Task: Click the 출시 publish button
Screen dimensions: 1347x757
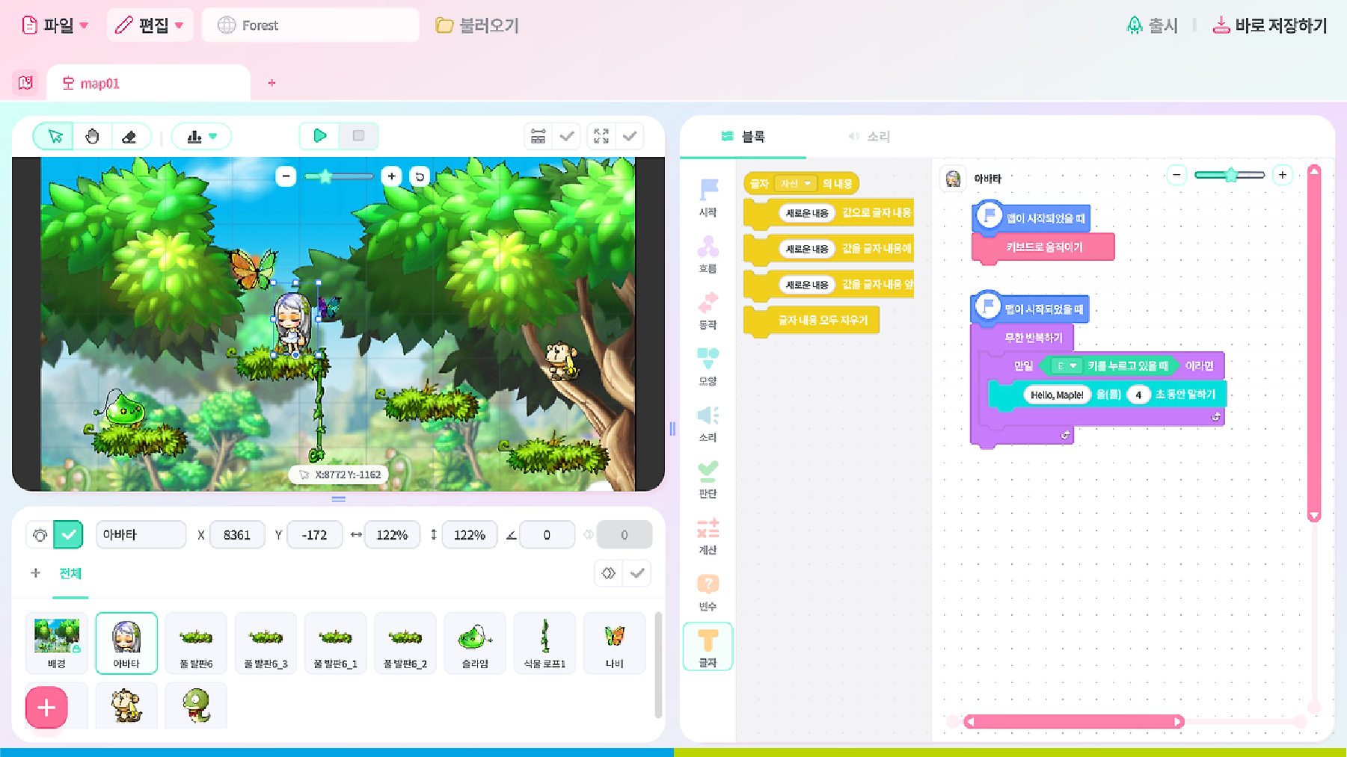Action: (1152, 25)
